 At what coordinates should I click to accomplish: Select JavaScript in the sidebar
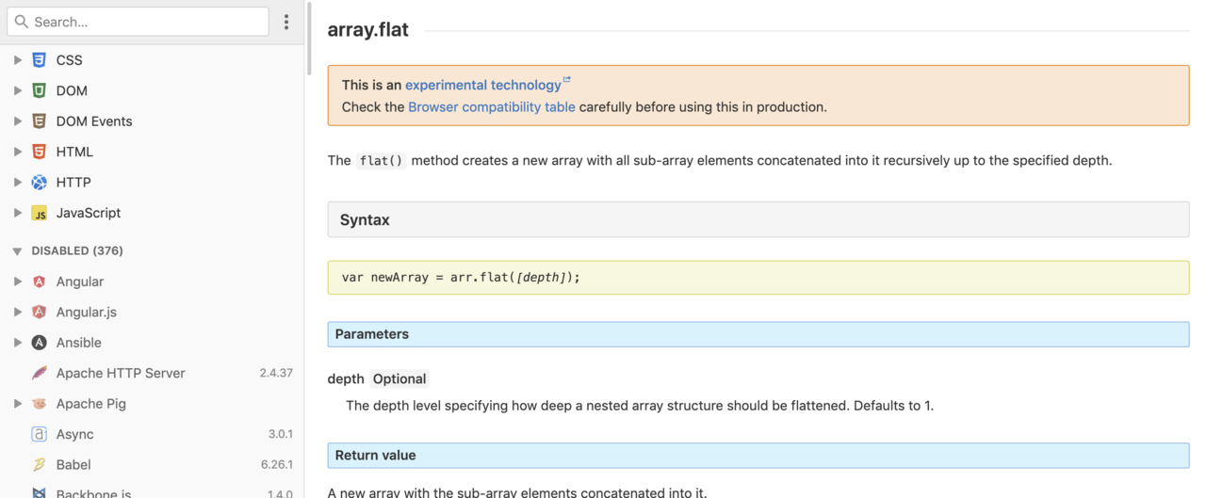pos(89,213)
